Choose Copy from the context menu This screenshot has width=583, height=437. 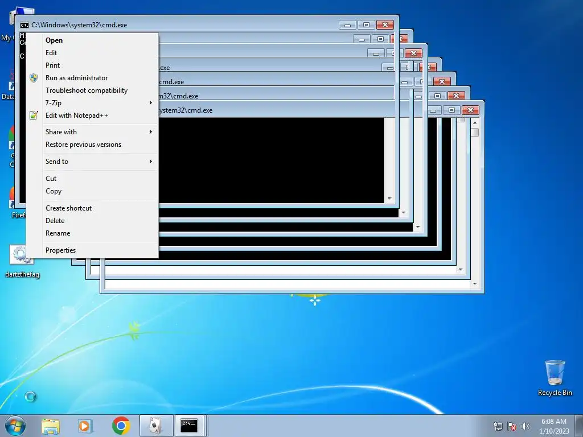tap(93, 191)
